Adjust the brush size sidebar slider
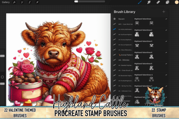Image resolution: width=179 pixels, height=119 pixels. coord(2,56)
